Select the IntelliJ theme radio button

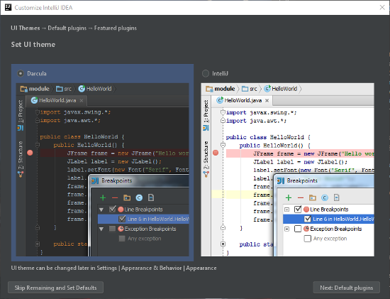click(206, 73)
